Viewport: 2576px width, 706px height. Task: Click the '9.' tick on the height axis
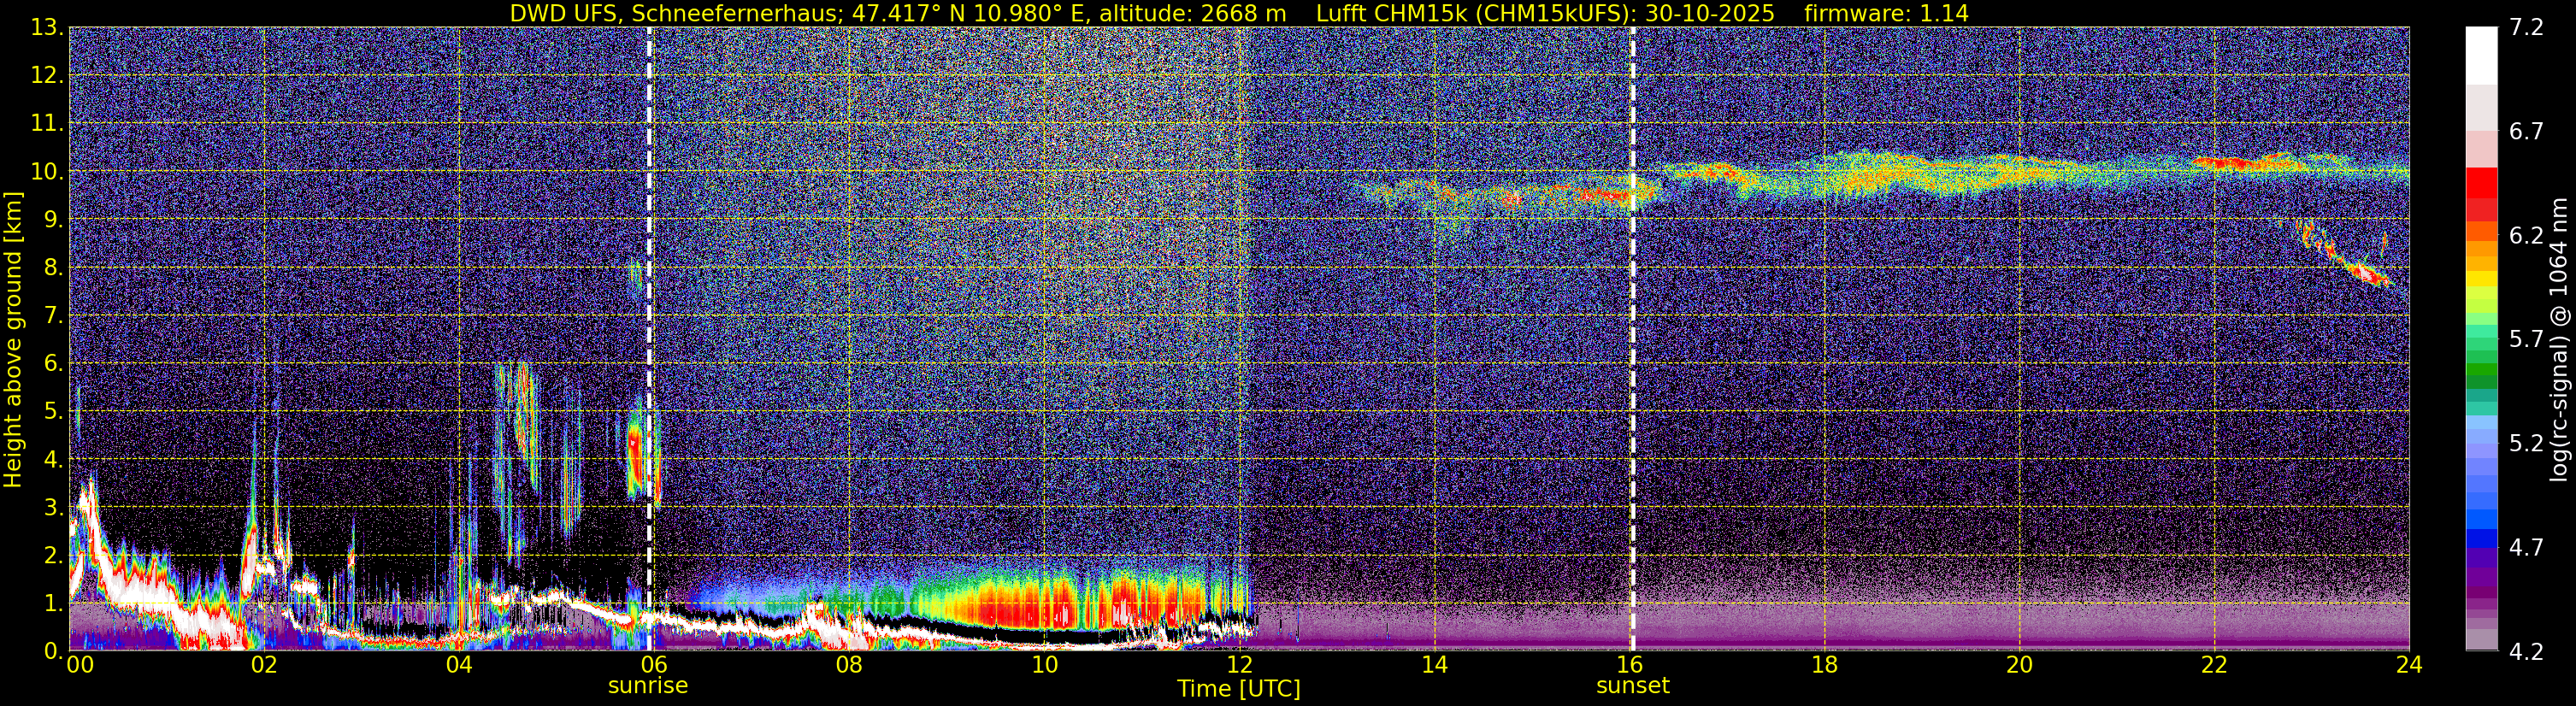[x=52, y=220]
